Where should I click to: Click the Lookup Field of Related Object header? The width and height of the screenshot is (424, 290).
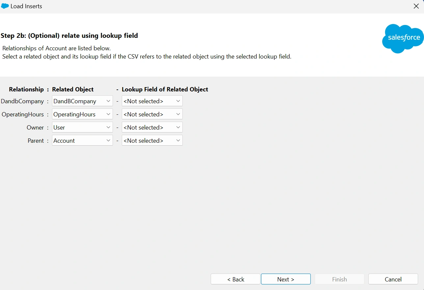pos(165,89)
